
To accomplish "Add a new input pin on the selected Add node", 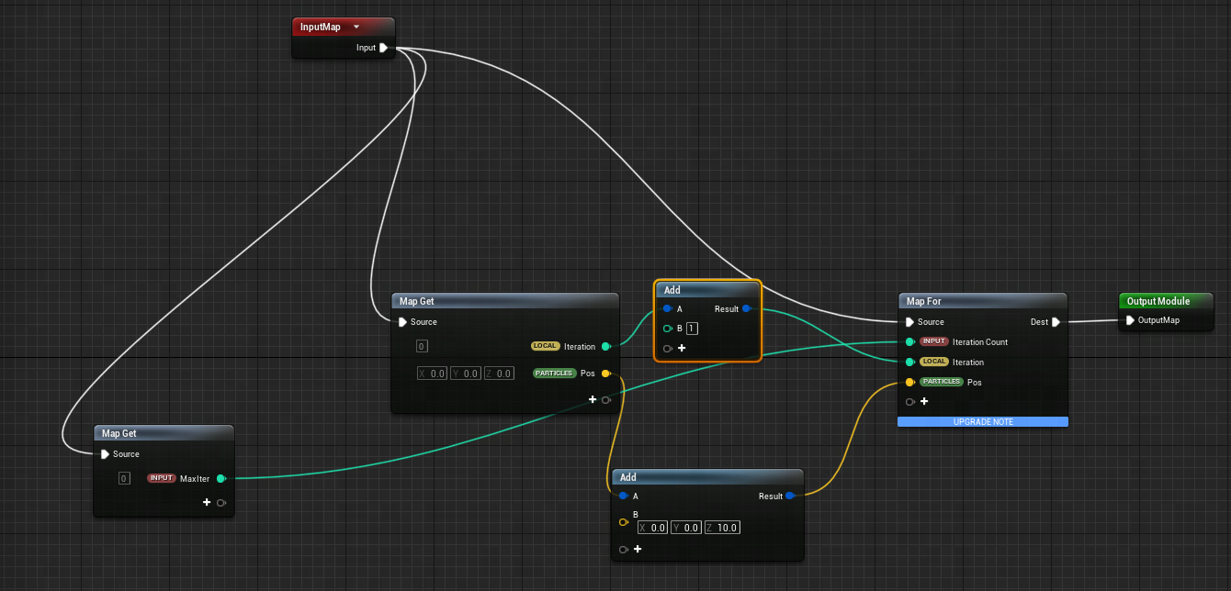I will point(682,349).
